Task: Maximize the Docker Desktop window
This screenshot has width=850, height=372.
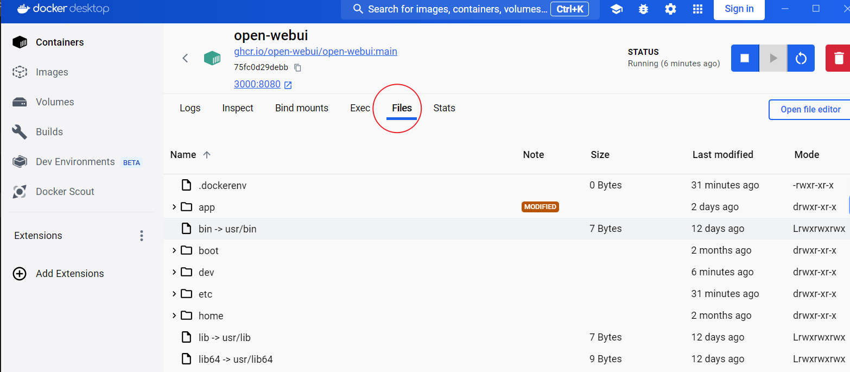Action: tap(816, 9)
